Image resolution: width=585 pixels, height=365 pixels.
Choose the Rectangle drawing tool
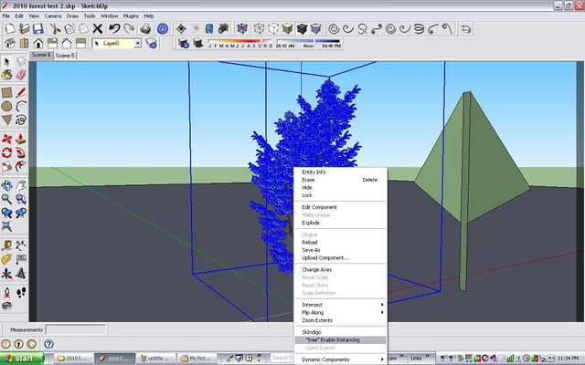pyautogui.click(x=6, y=92)
